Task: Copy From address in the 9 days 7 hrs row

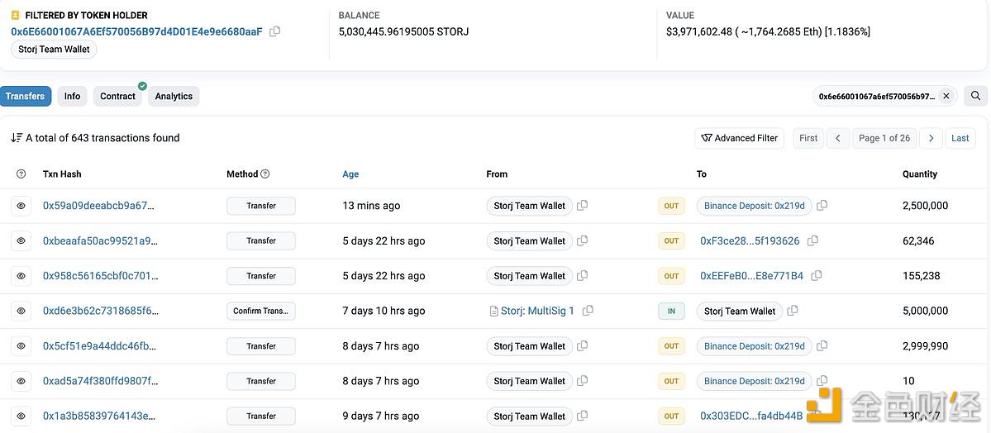Action: (x=582, y=416)
